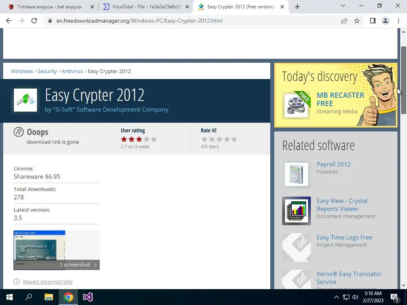The image size is (407, 305).
Task: Reload the current page
Action: pyautogui.click(x=34, y=21)
